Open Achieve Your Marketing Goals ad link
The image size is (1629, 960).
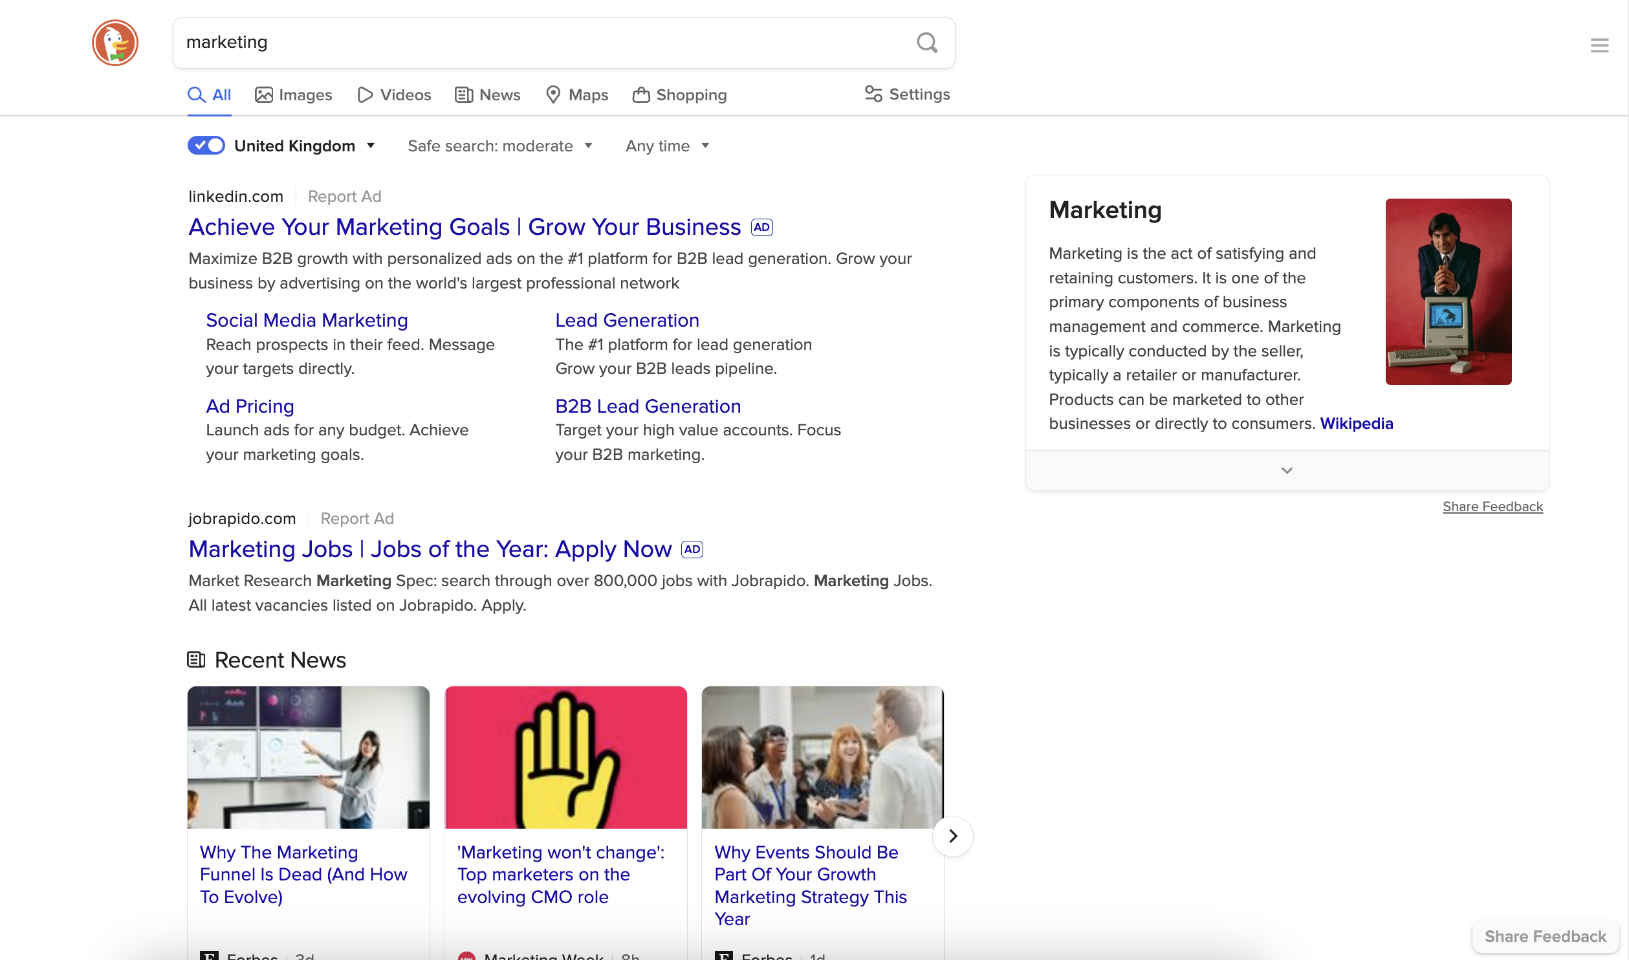click(x=465, y=227)
